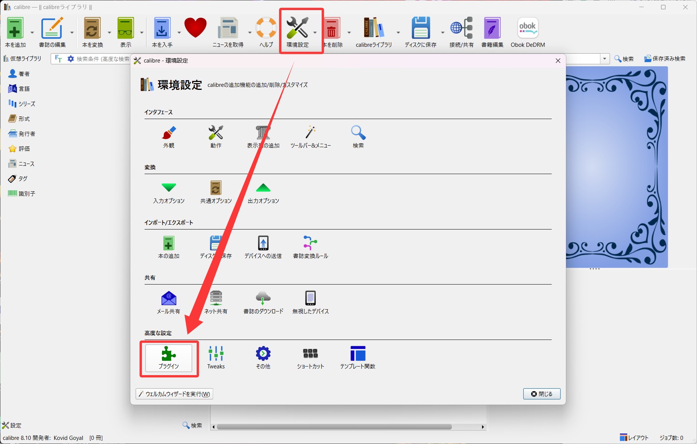Image resolution: width=697 pixels, height=444 pixels.
Task: Open the プラグイン (Plugins) settings
Action: tap(169, 358)
